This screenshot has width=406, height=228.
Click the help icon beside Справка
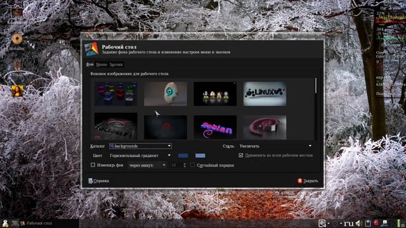[x=90, y=180]
